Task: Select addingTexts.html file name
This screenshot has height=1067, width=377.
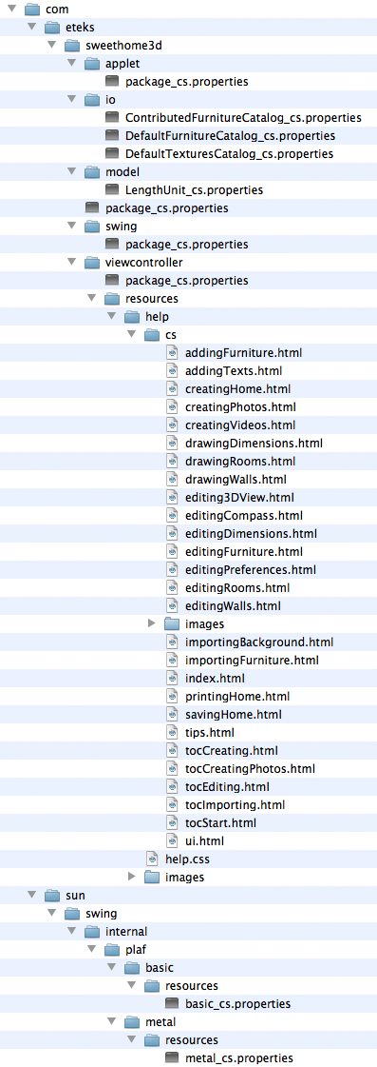Action: tap(233, 371)
